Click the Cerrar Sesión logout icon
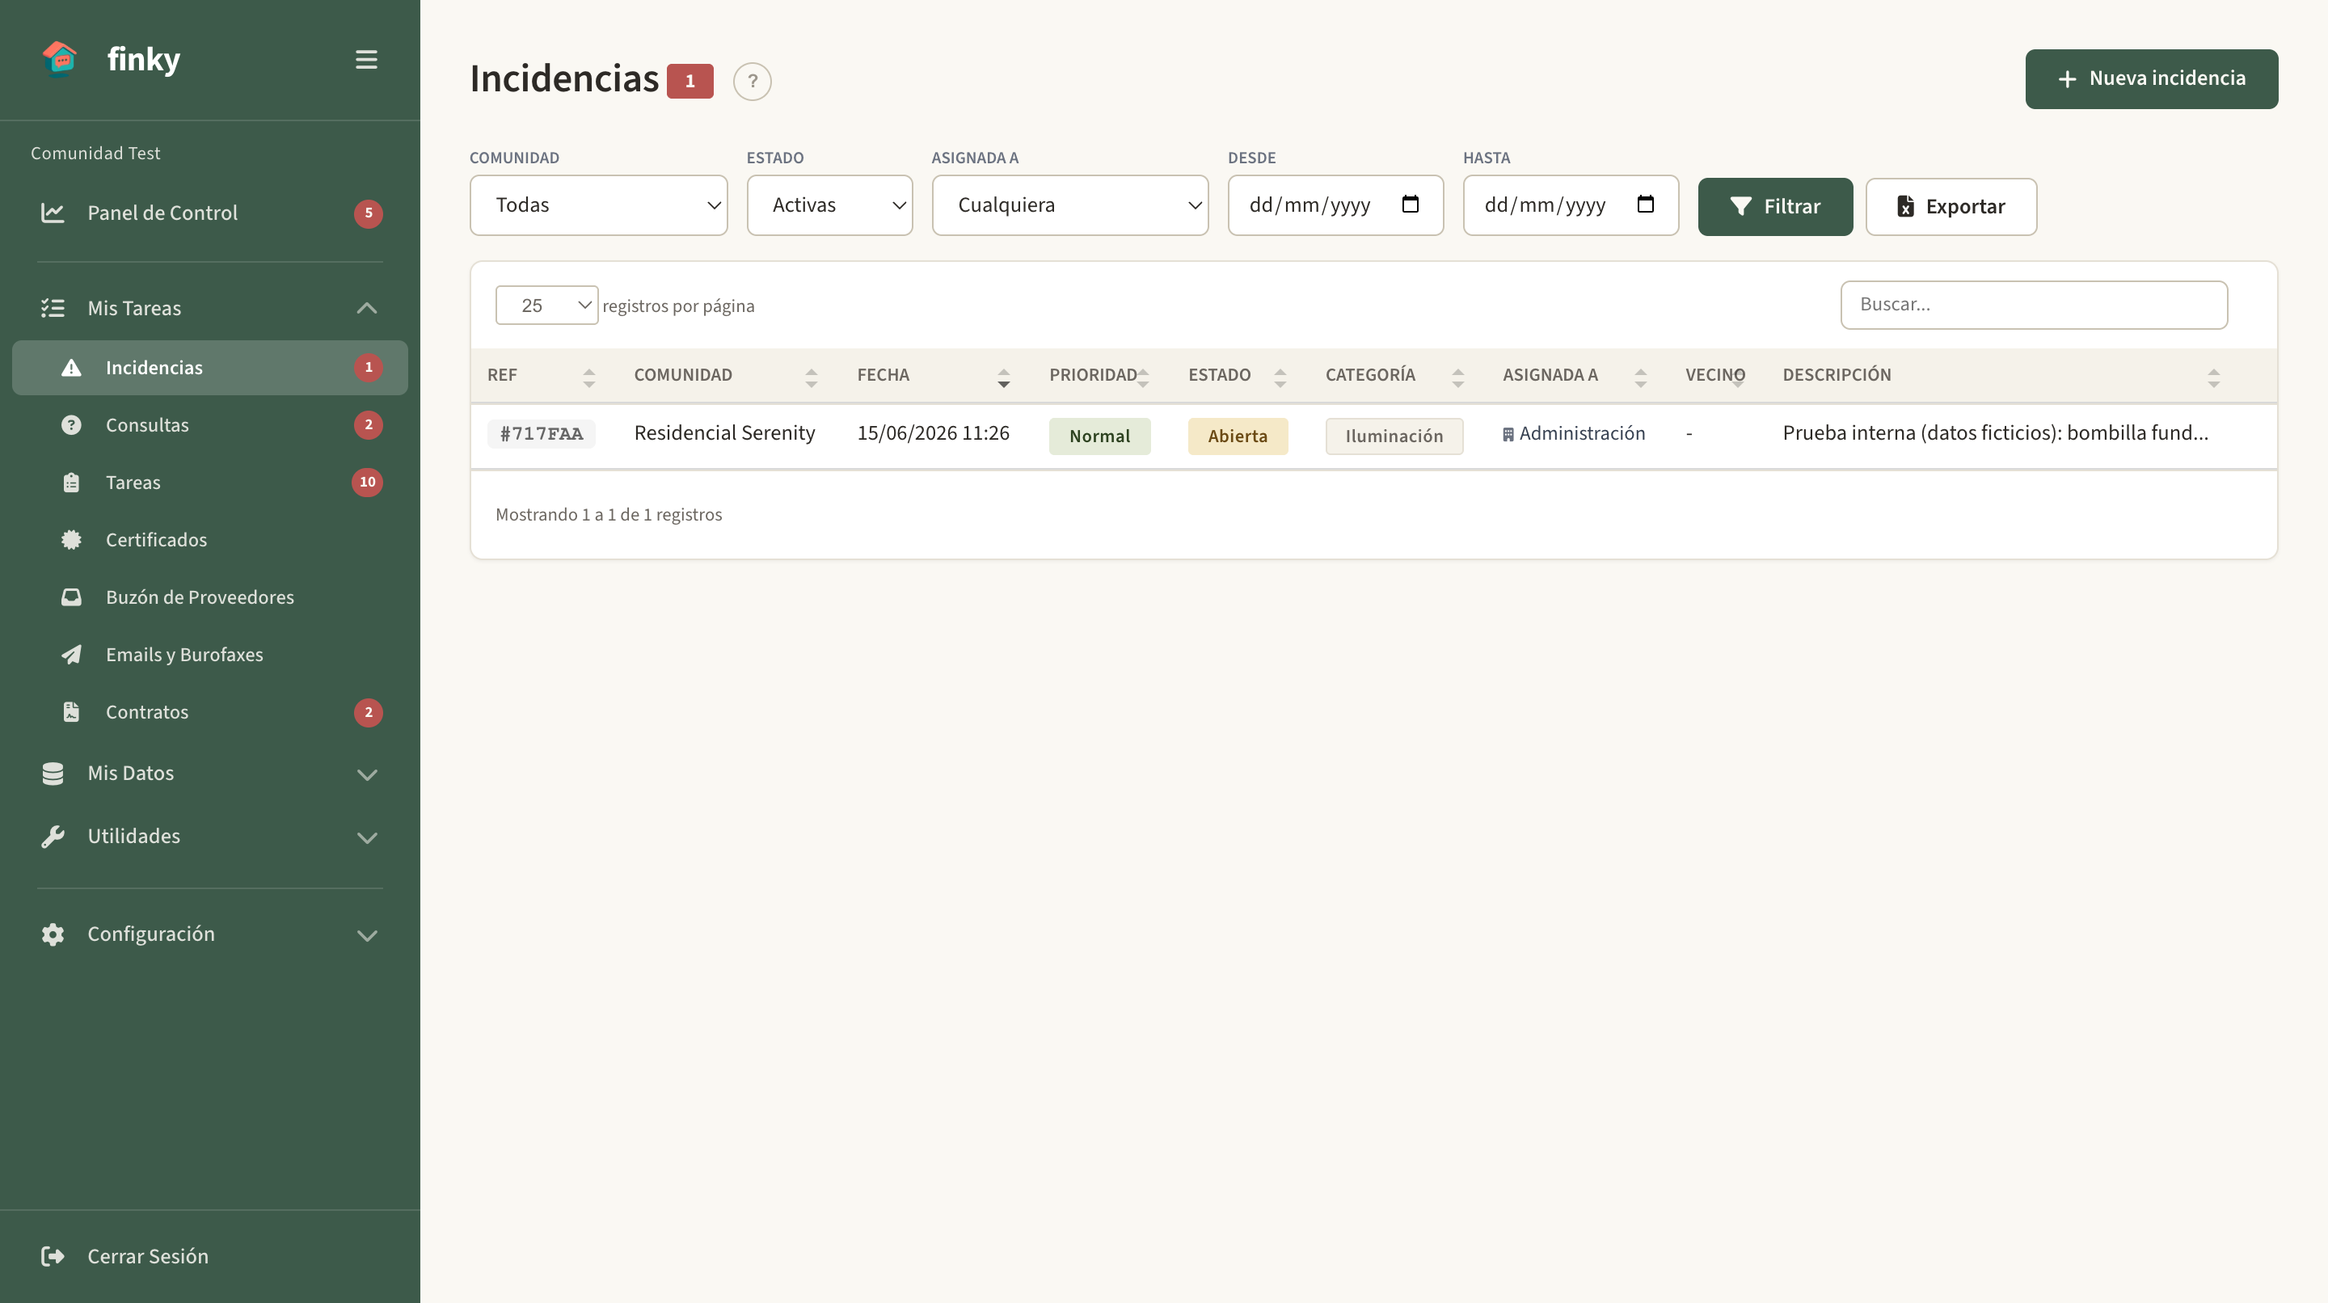The width and height of the screenshot is (2328, 1303). click(53, 1256)
